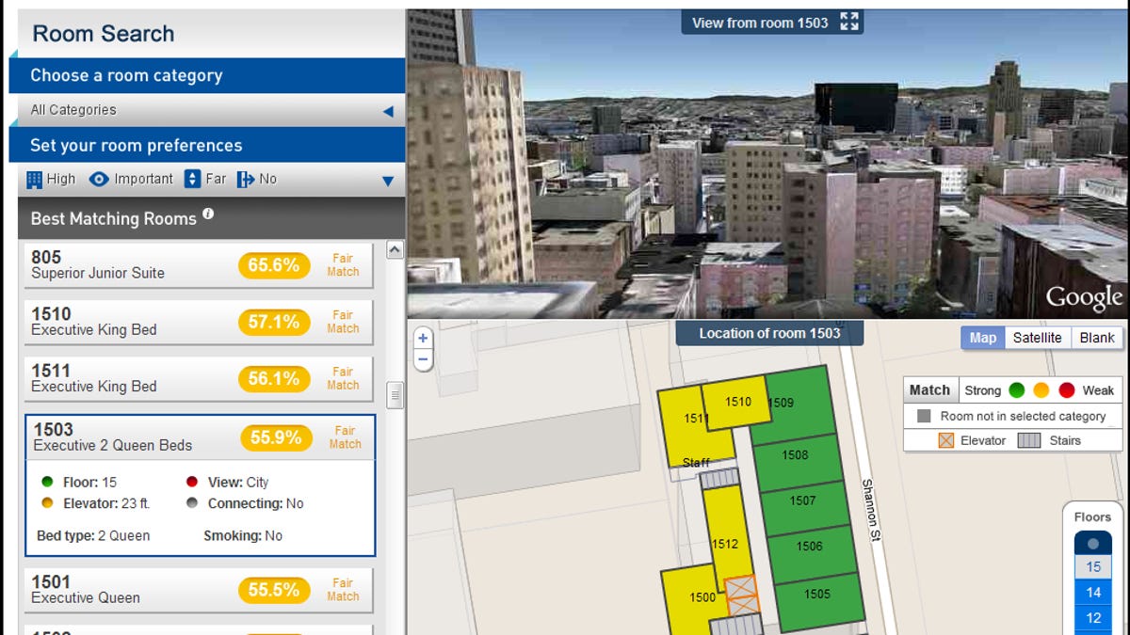Click the elevator symbol on the floor plan
1130x635 pixels.
(x=740, y=595)
